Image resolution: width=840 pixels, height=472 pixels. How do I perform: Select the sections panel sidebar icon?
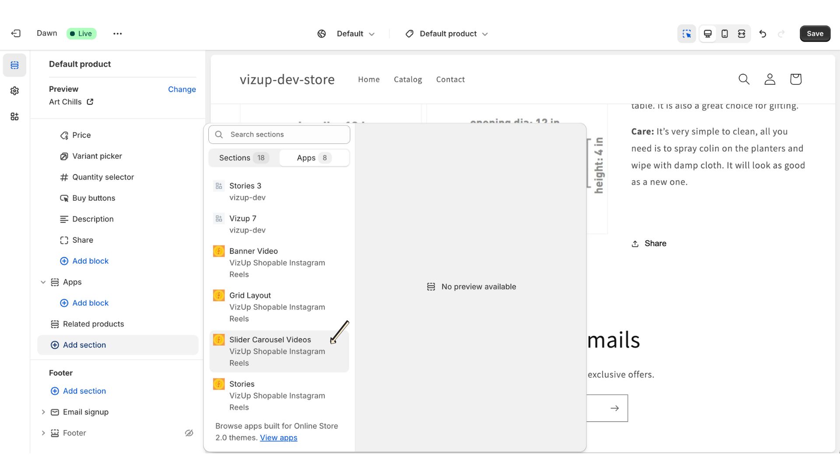[14, 65]
